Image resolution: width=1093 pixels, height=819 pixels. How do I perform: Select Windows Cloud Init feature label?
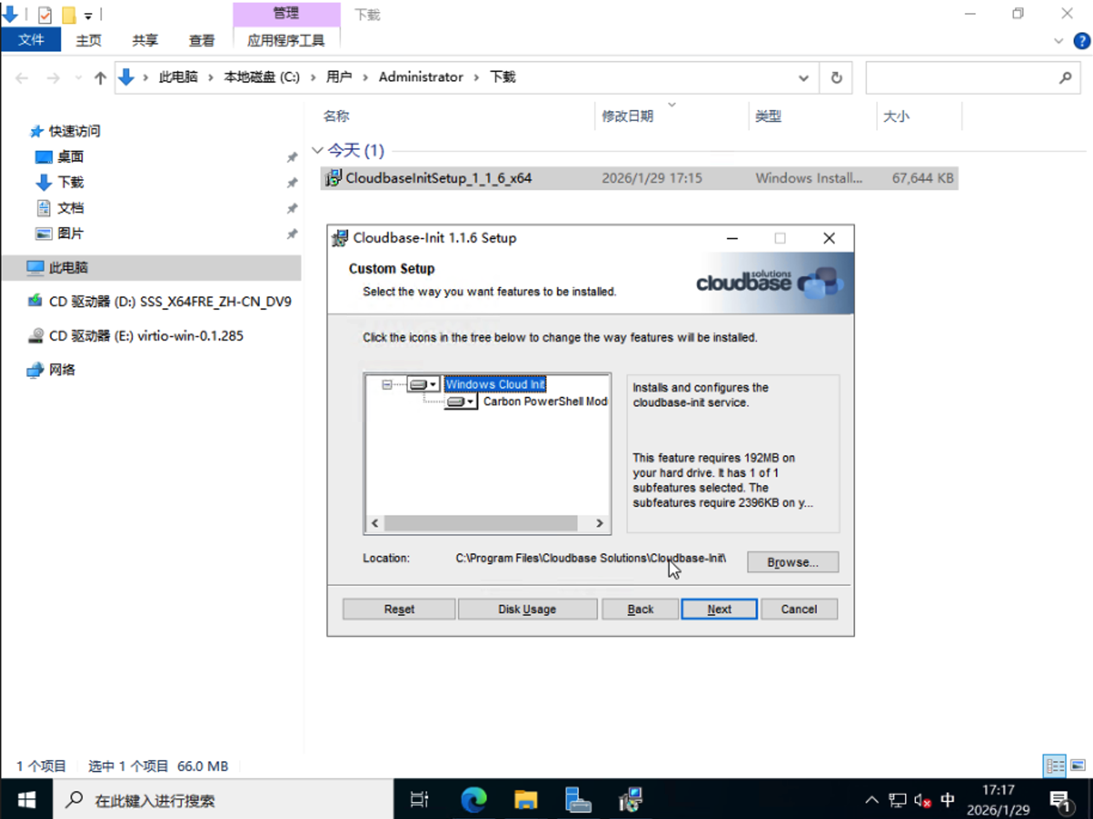[x=495, y=384]
